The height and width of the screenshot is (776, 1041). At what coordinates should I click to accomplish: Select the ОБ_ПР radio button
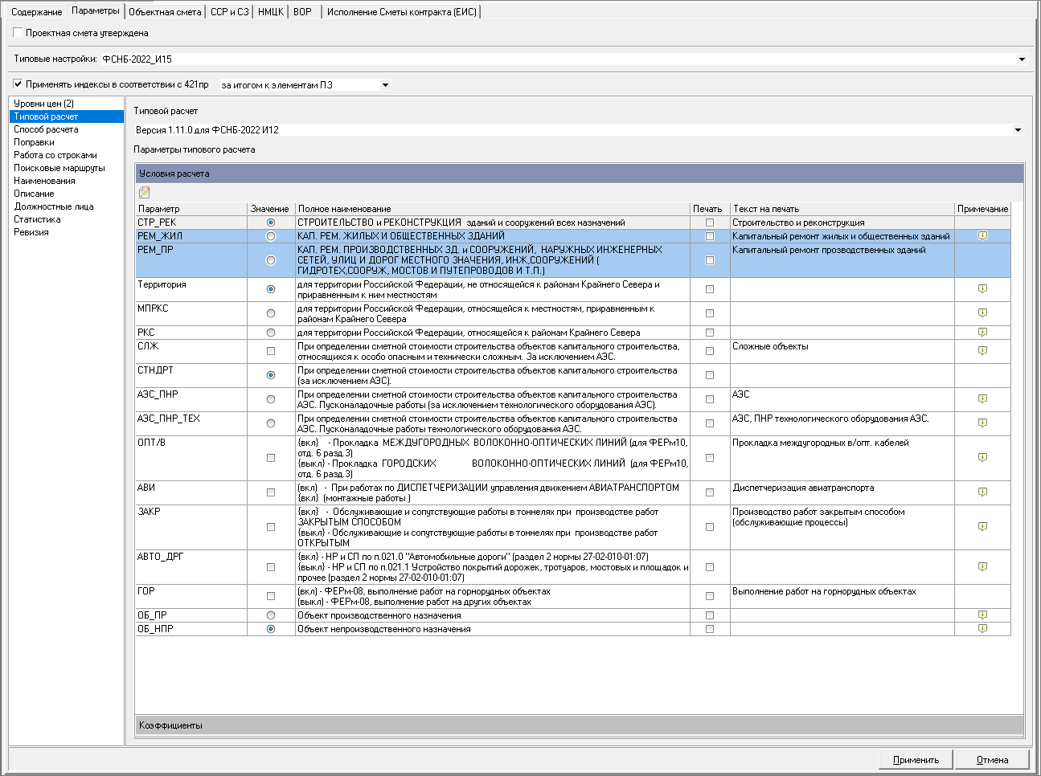tap(271, 615)
